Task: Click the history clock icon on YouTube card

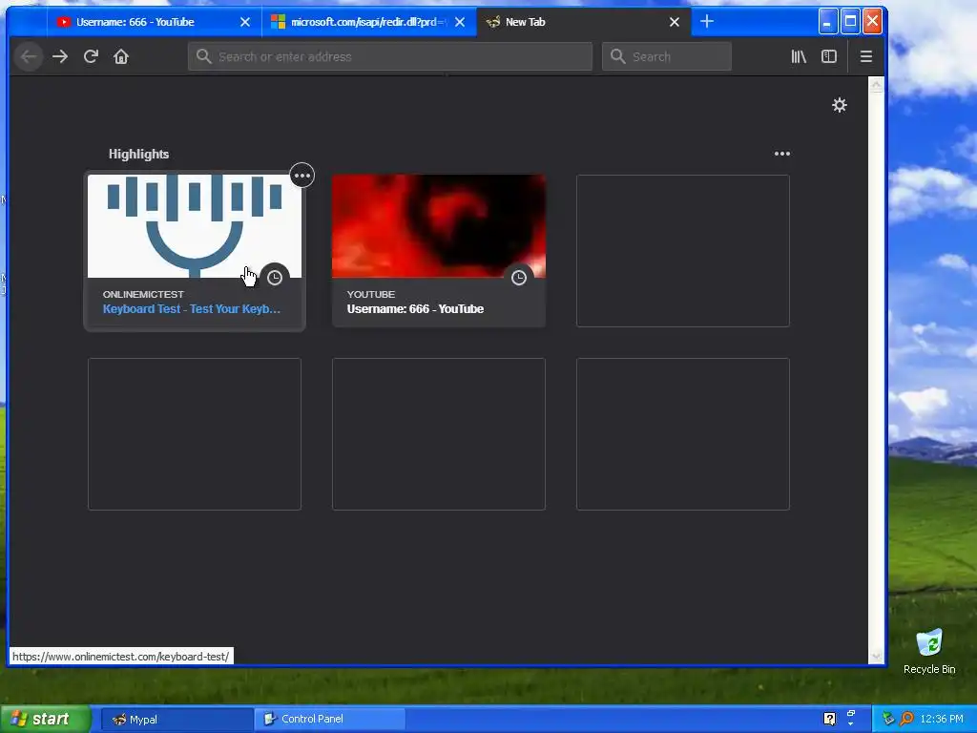Action: 519,278
